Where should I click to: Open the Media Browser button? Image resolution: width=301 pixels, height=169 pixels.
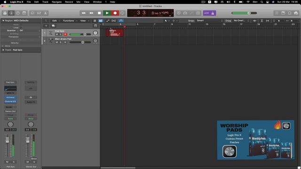[296, 13]
